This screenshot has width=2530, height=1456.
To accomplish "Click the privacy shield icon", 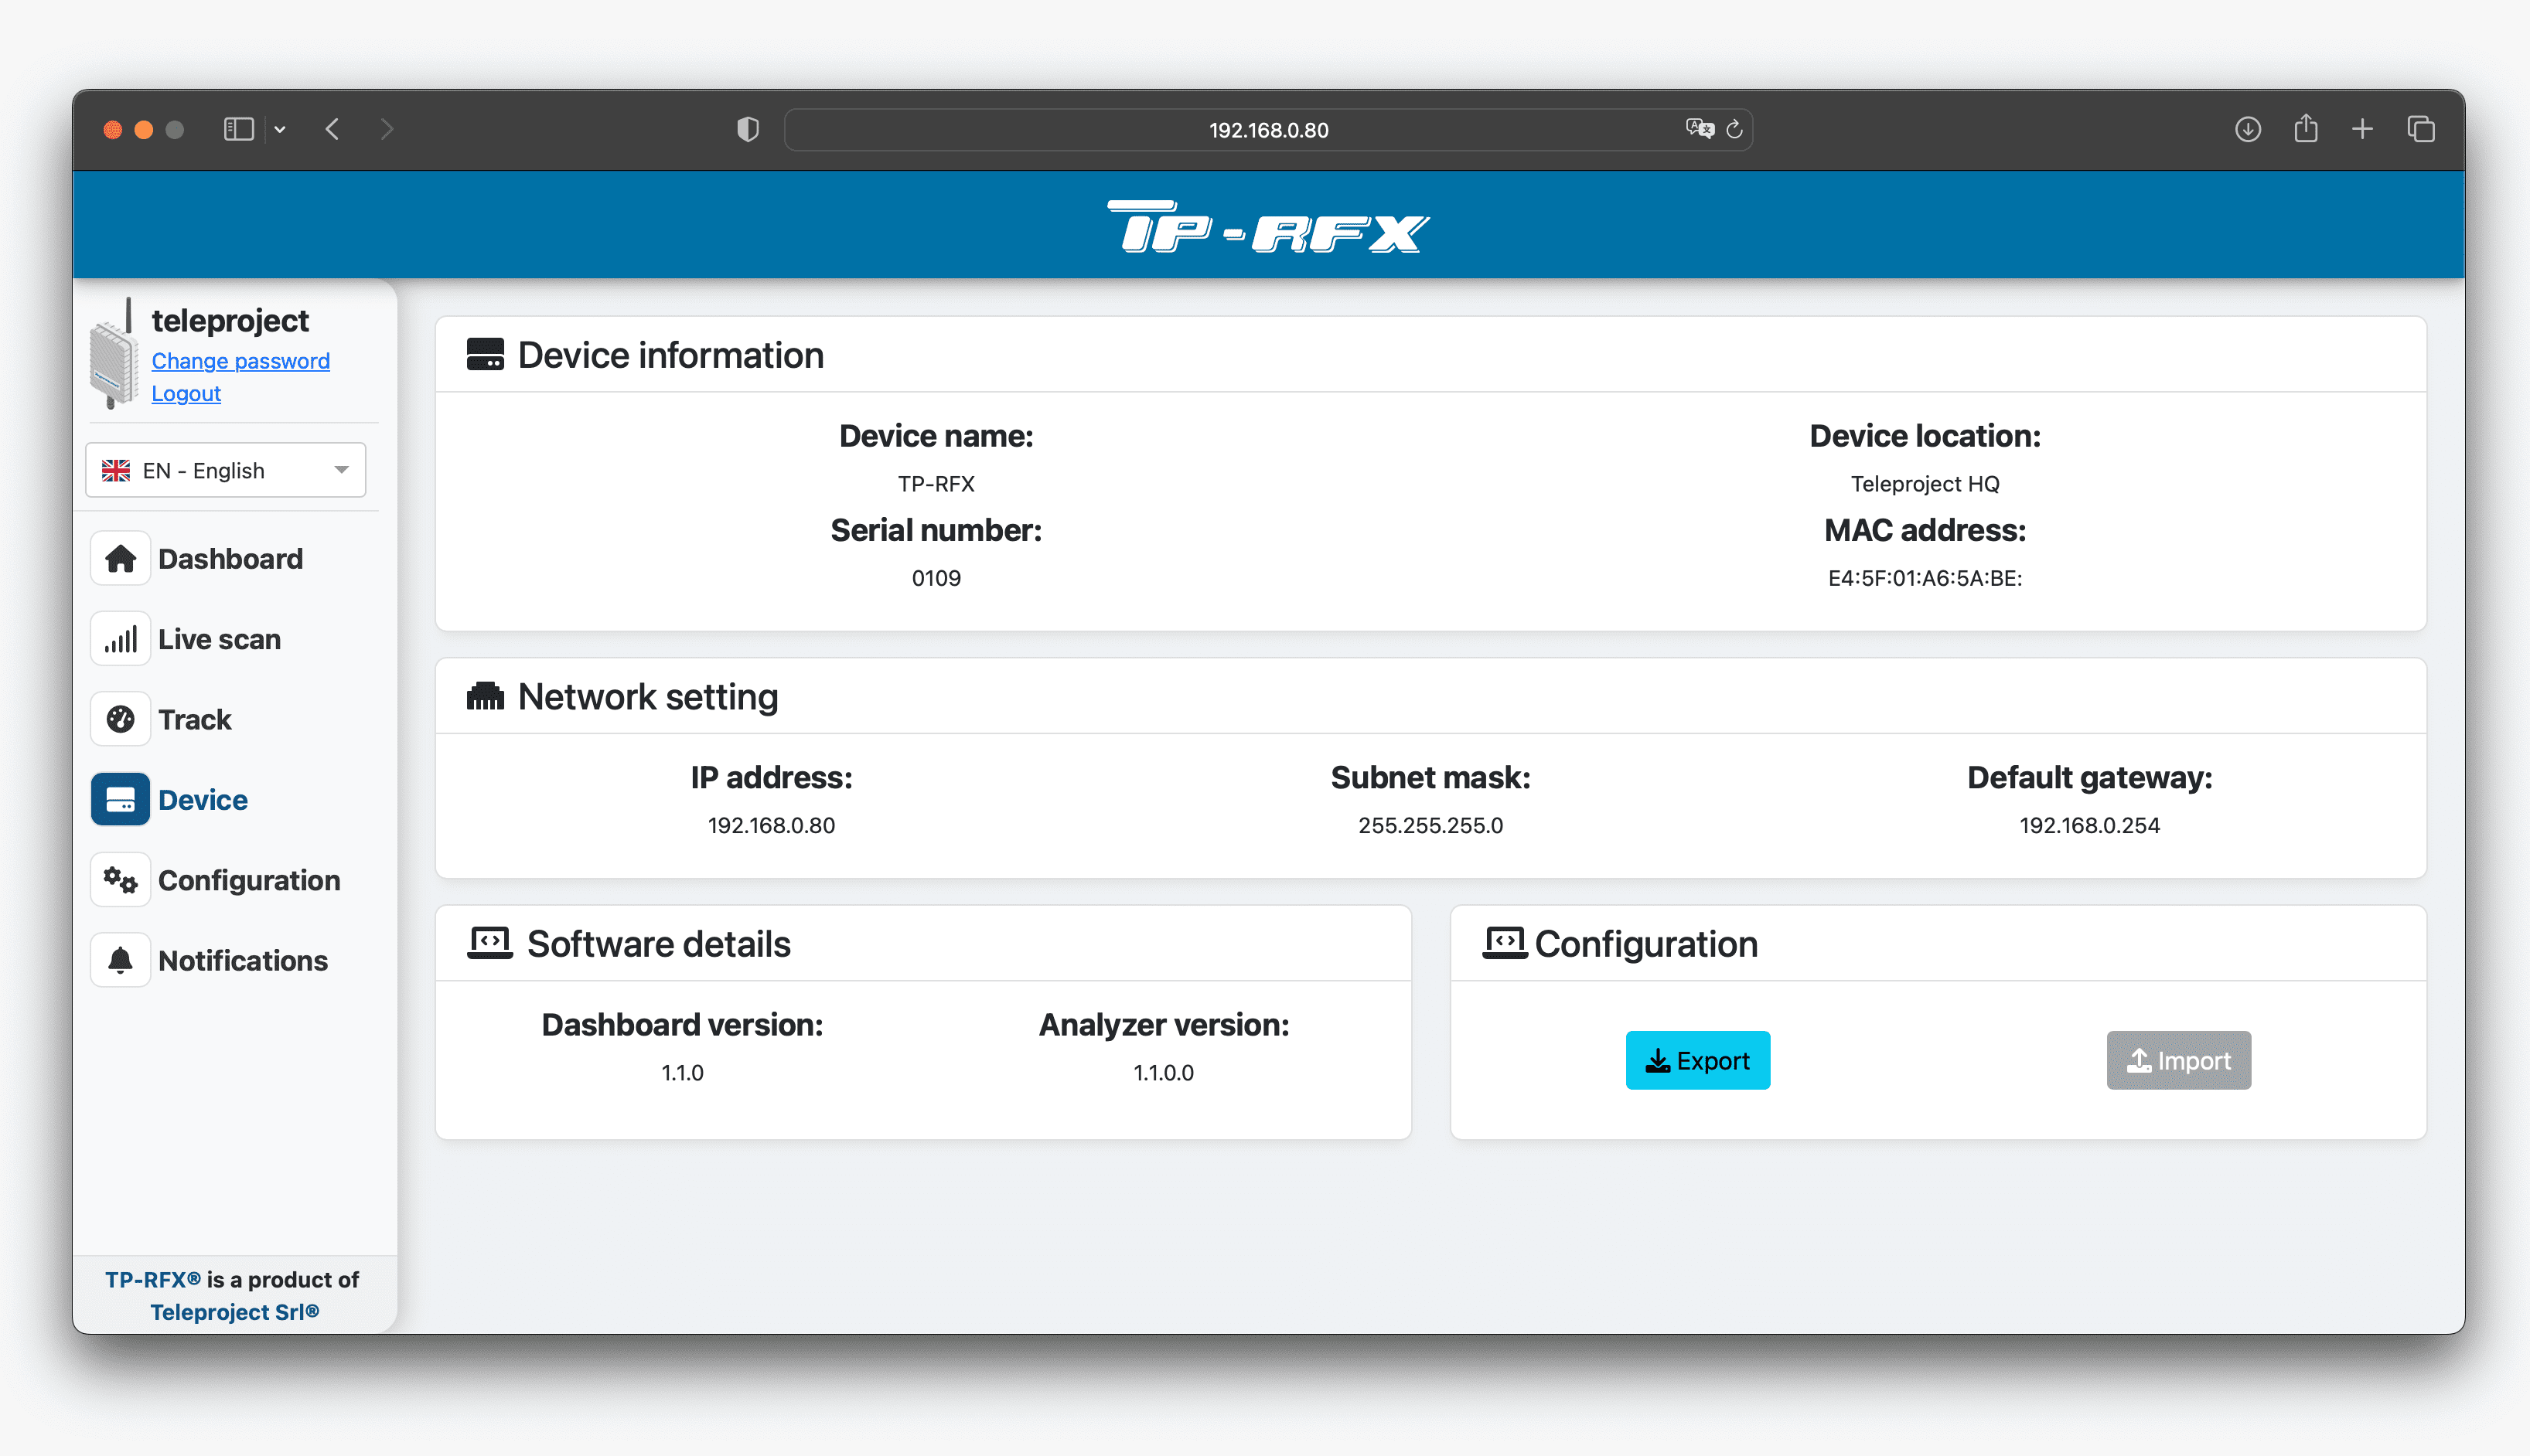I will pyautogui.click(x=747, y=129).
